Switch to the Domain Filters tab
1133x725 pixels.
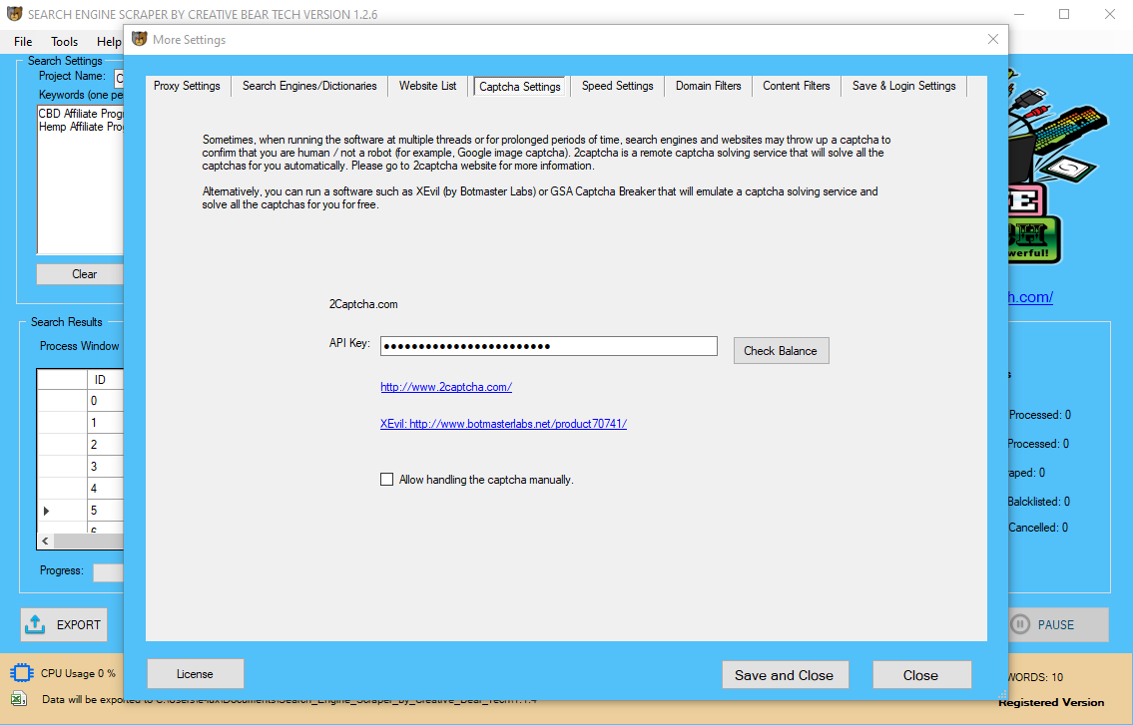[708, 86]
